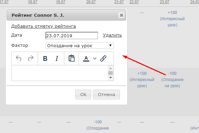Screen dimensions: 199x133
Task: Click inside the comment text area
Action: (x=59, y=73)
